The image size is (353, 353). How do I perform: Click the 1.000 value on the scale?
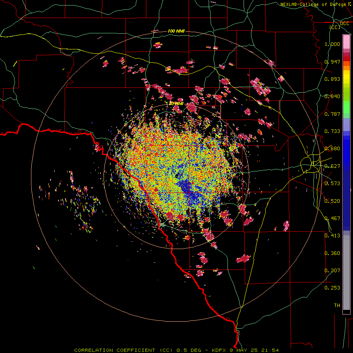coord(332,44)
